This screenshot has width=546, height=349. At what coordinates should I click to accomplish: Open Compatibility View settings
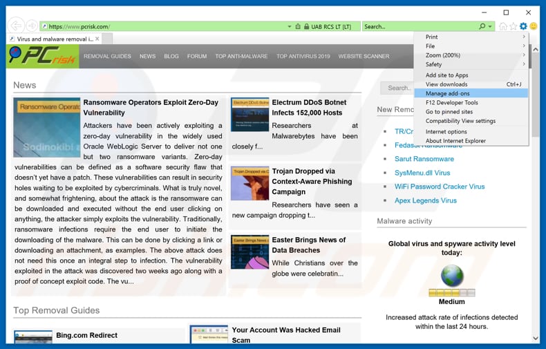[471, 120]
